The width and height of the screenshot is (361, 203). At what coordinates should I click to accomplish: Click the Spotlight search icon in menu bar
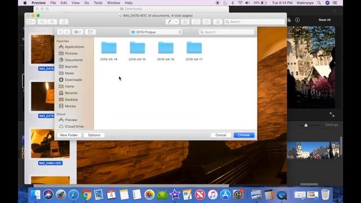[319, 3]
